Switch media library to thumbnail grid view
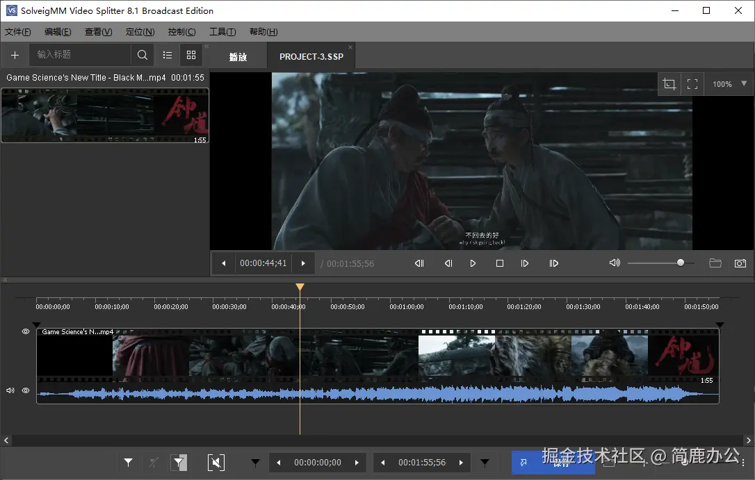Screen dimensions: 755x480 [191, 55]
